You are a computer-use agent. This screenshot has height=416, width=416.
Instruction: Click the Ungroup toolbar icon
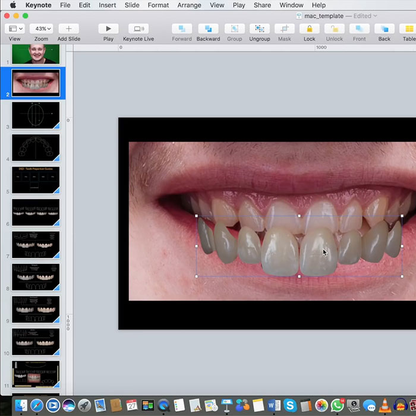coord(260,29)
